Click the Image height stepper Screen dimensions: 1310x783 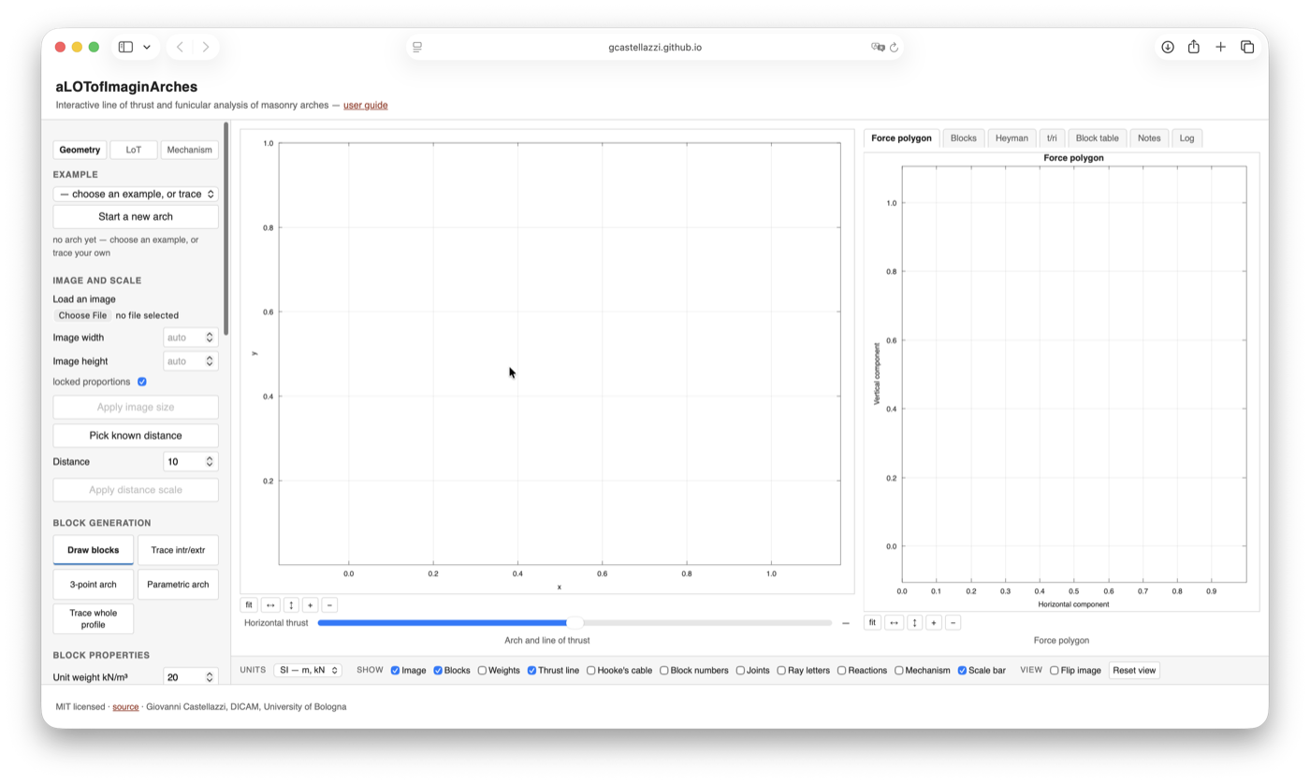click(x=210, y=361)
